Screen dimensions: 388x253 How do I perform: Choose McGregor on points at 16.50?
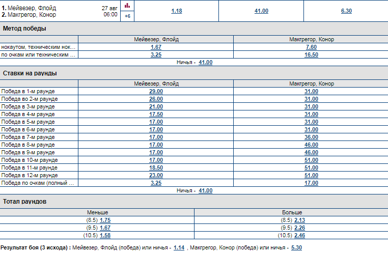pos(311,54)
